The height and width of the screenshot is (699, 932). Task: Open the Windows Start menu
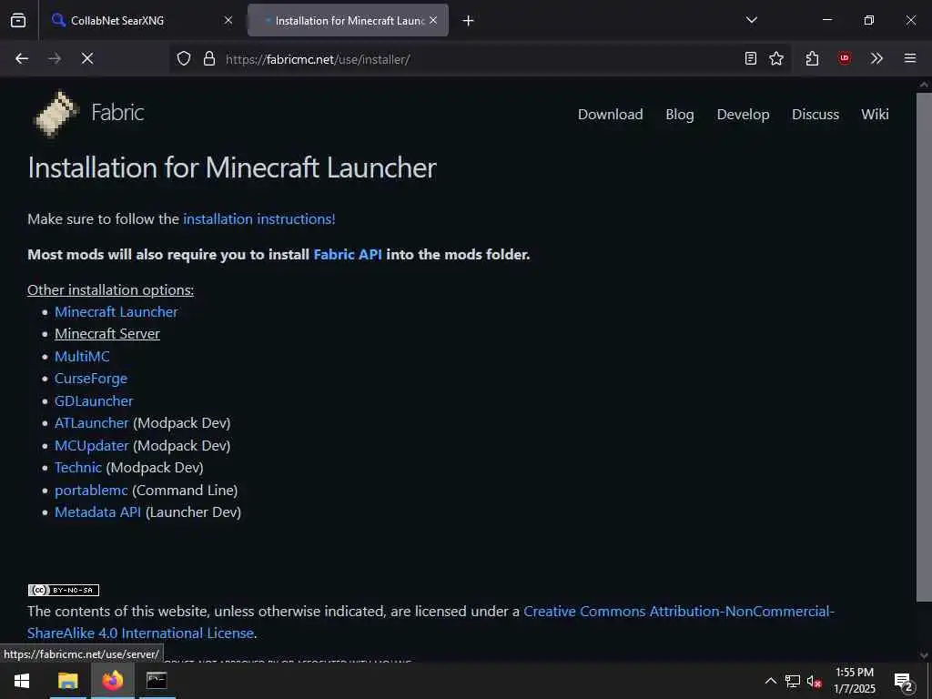[x=22, y=681]
